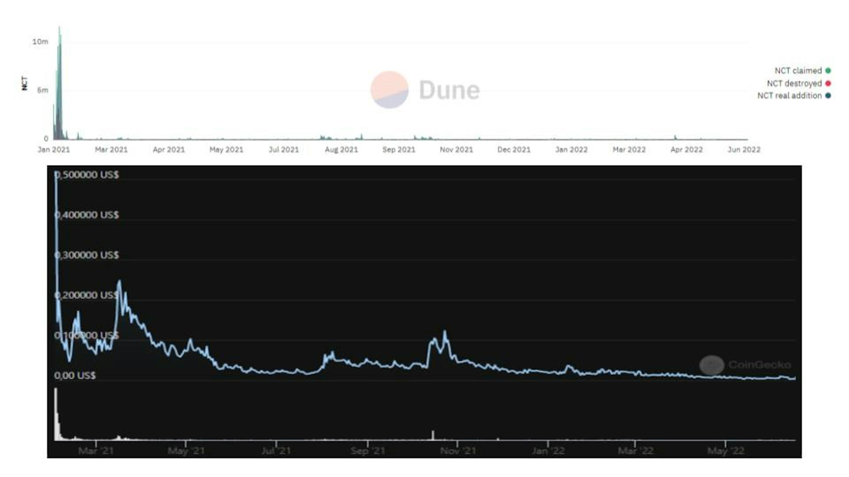Click the Jun 2022 x-axis label
The height and width of the screenshot is (477, 849).
coord(744,150)
